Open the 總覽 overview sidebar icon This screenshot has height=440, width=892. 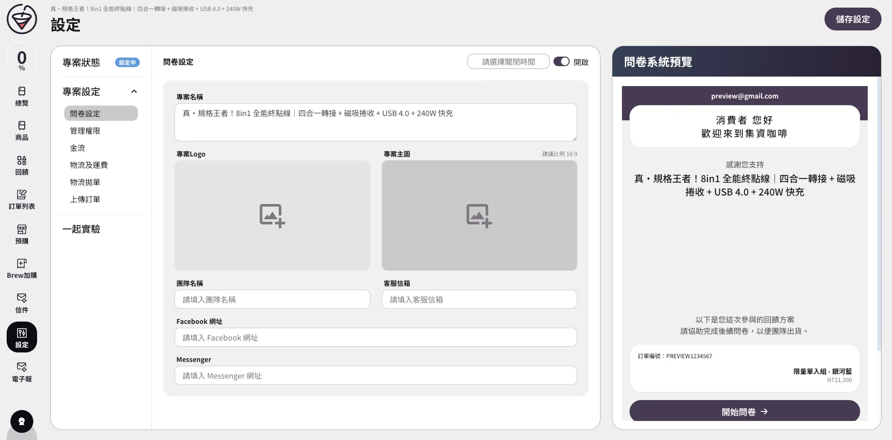tap(22, 97)
